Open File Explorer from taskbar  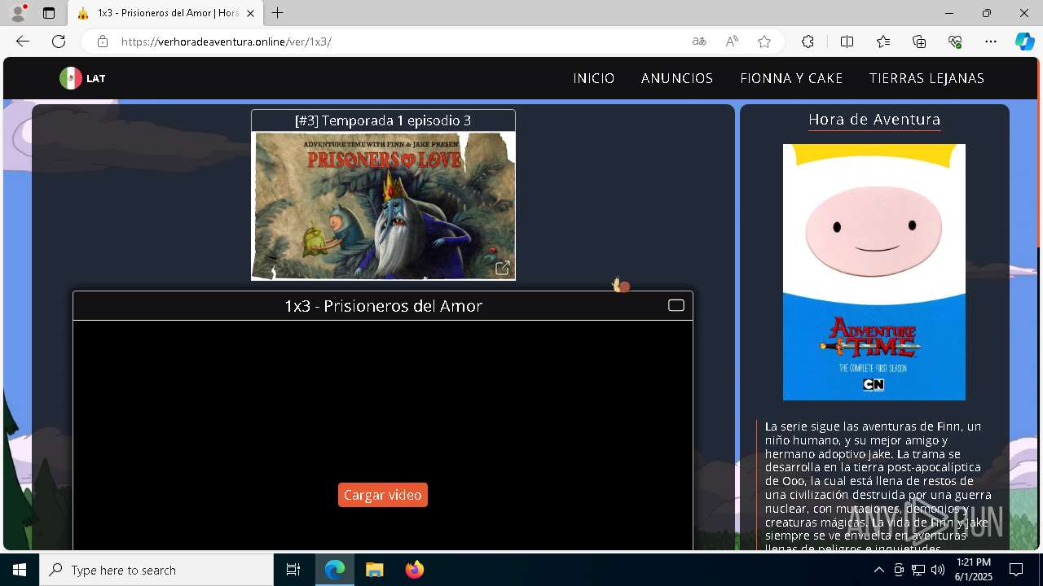[x=375, y=570]
